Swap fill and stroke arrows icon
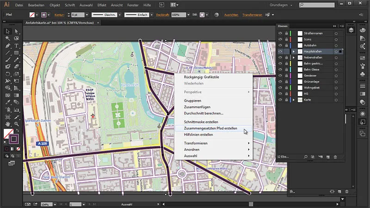Image resolution: width=370 pixels, height=208 pixels. pos(18,130)
